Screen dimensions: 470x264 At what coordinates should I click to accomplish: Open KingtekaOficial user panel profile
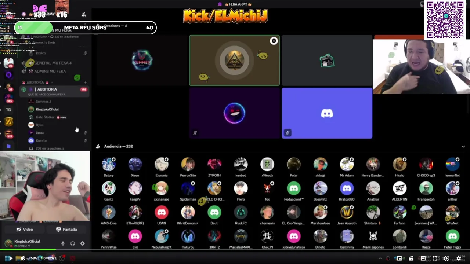point(28,243)
